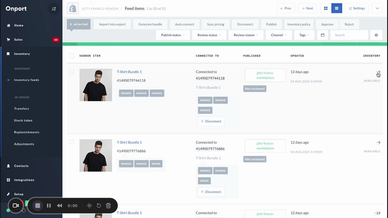Open Stock takes in sidebar

[23, 121]
